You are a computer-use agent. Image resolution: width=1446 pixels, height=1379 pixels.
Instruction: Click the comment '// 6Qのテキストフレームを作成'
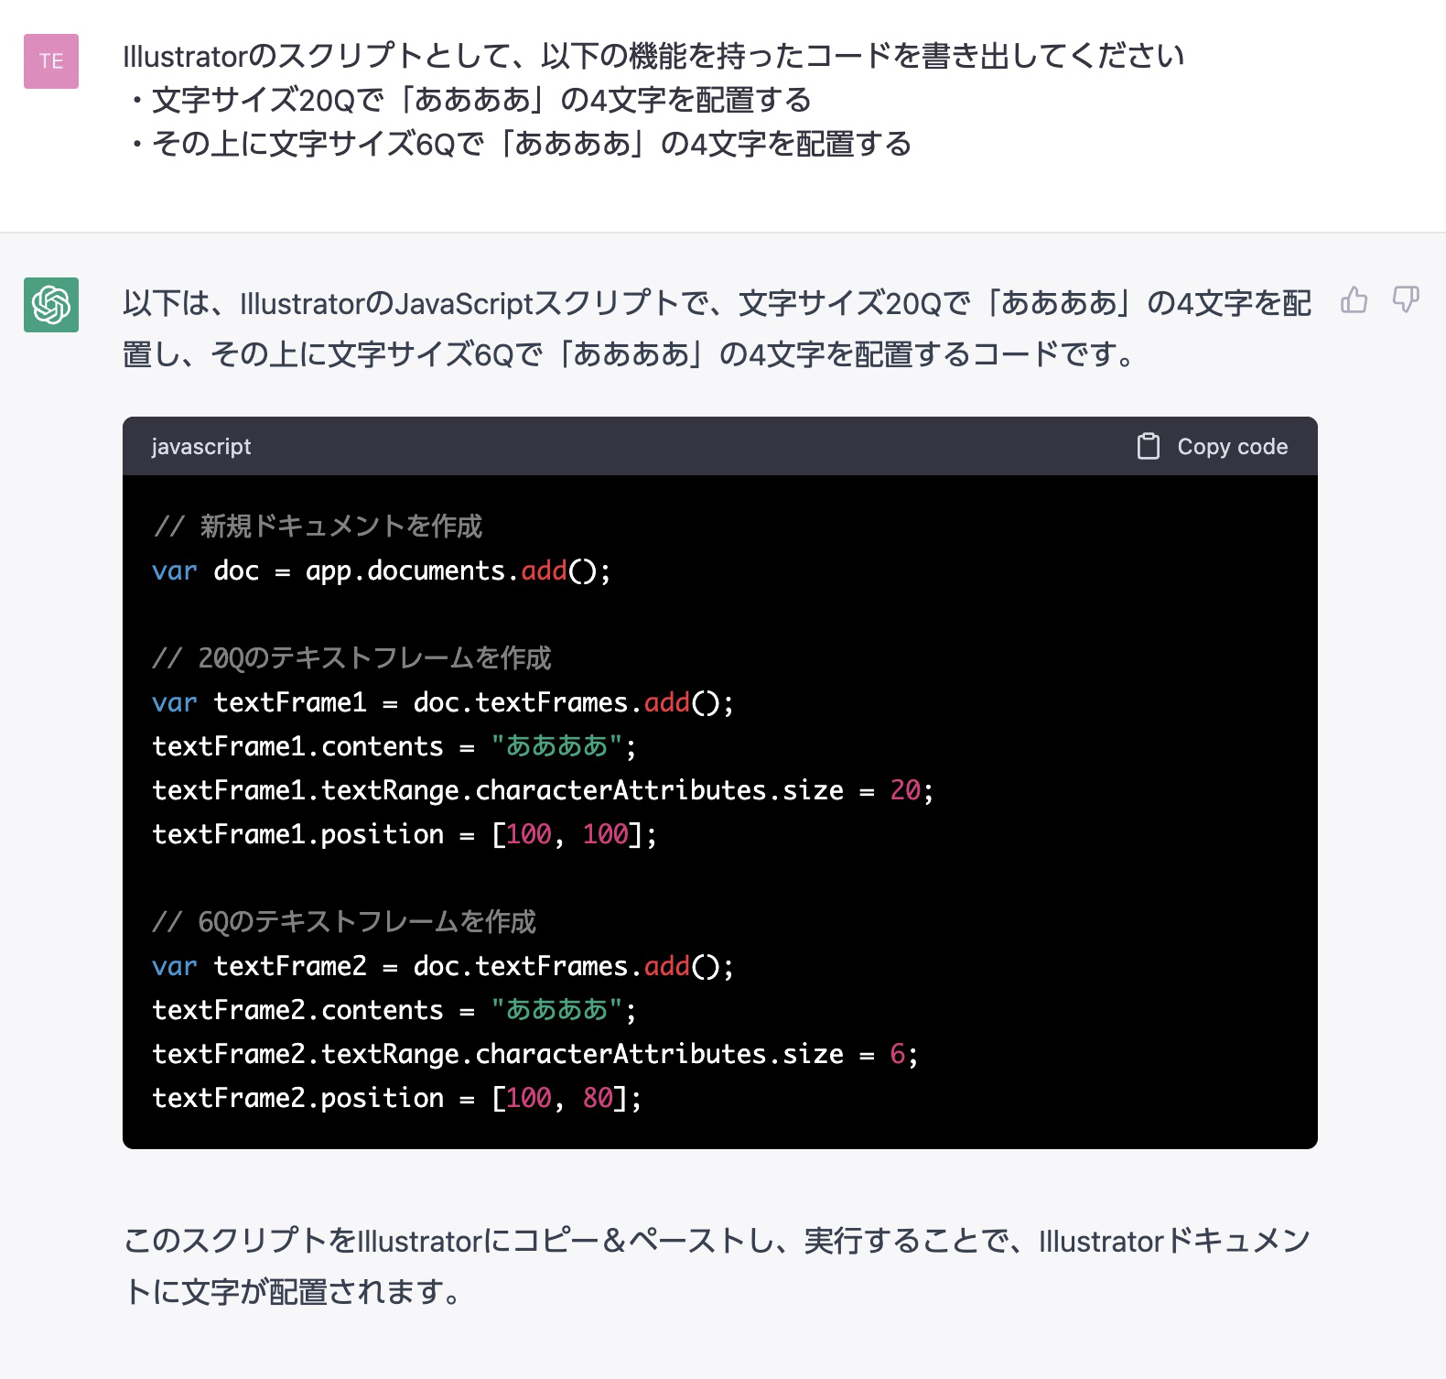(344, 921)
